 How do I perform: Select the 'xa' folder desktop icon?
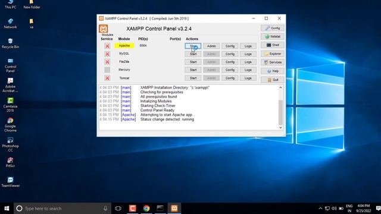click(x=32, y=24)
